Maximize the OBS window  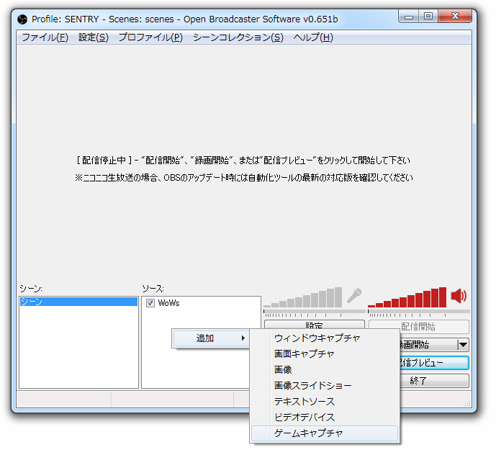point(428,17)
